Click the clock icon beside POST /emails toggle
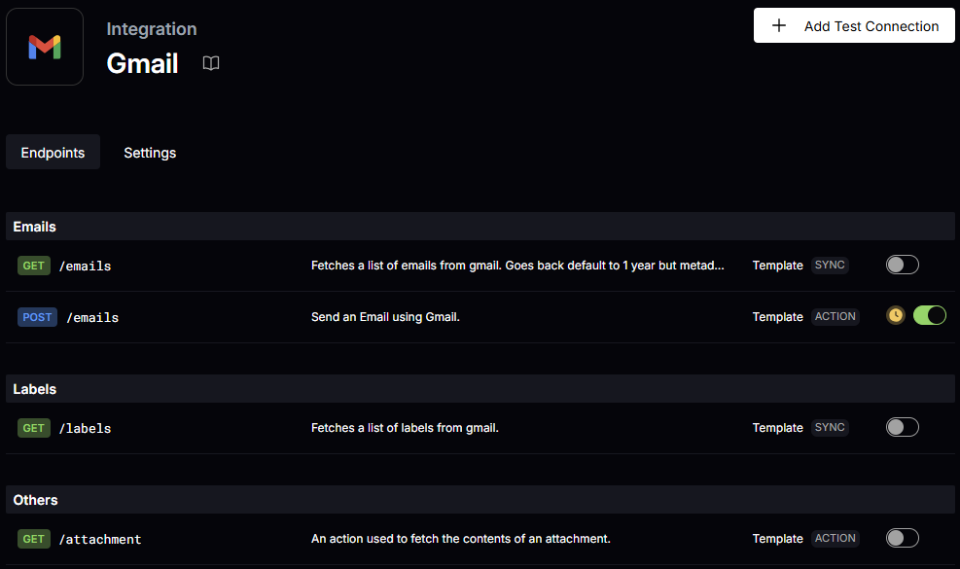 896,315
